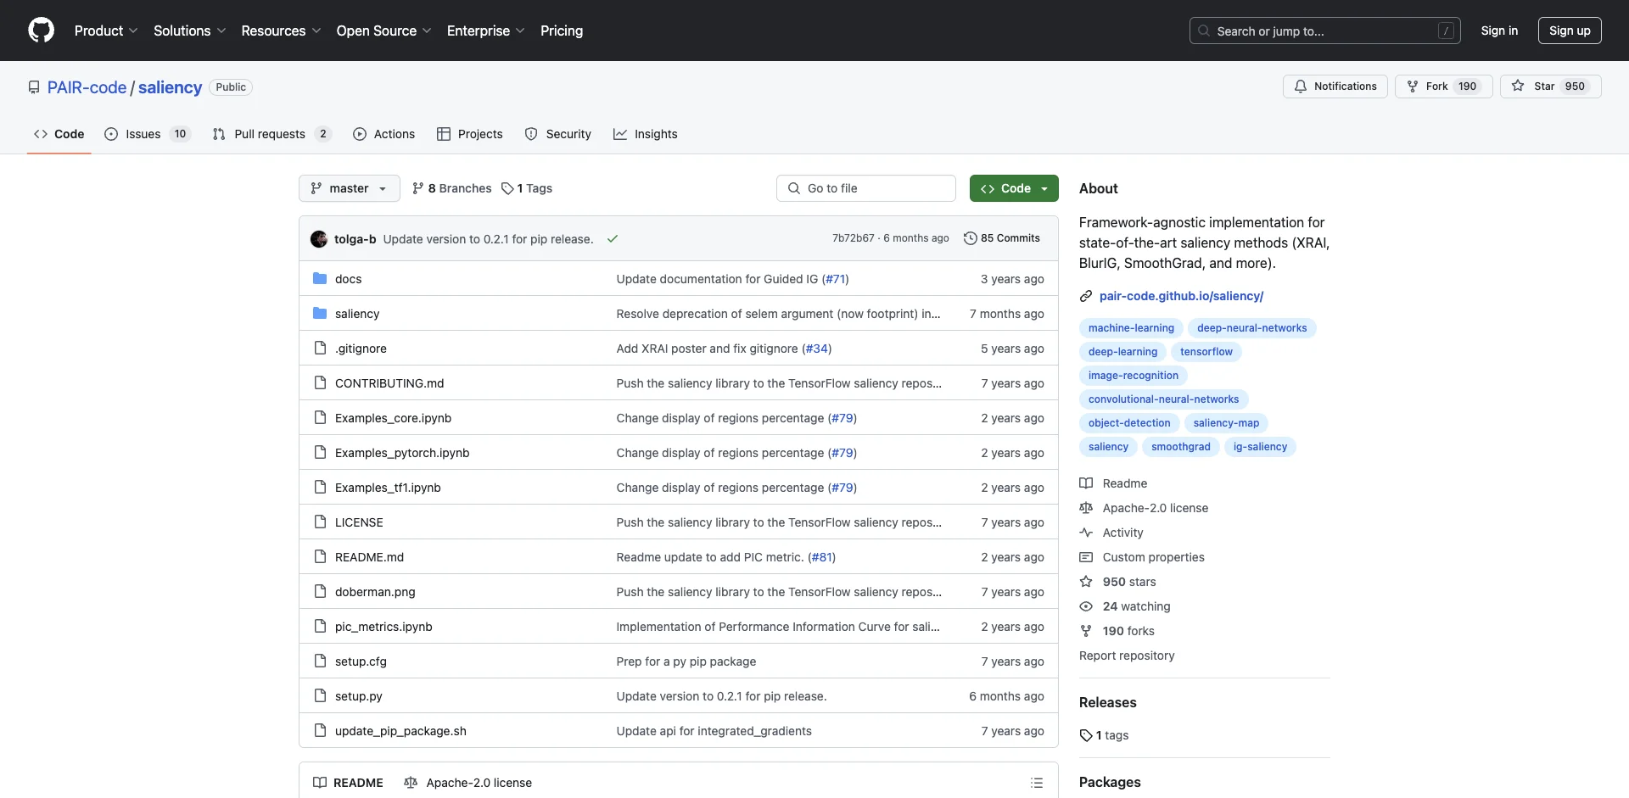
Task: Select the smoothgrad topic tag
Action: click(x=1180, y=447)
